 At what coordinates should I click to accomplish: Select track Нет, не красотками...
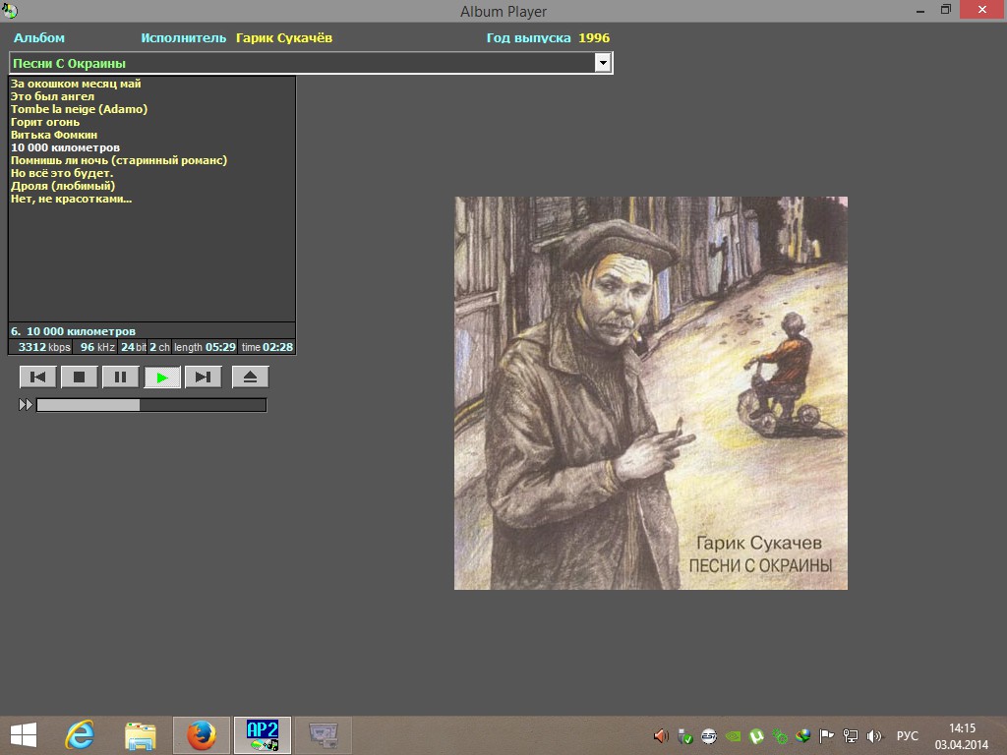[71, 199]
